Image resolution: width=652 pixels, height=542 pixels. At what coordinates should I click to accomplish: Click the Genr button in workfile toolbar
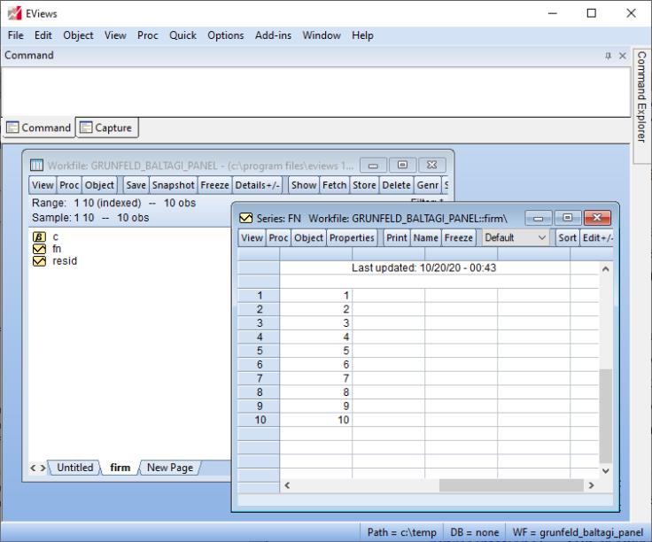[427, 185]
